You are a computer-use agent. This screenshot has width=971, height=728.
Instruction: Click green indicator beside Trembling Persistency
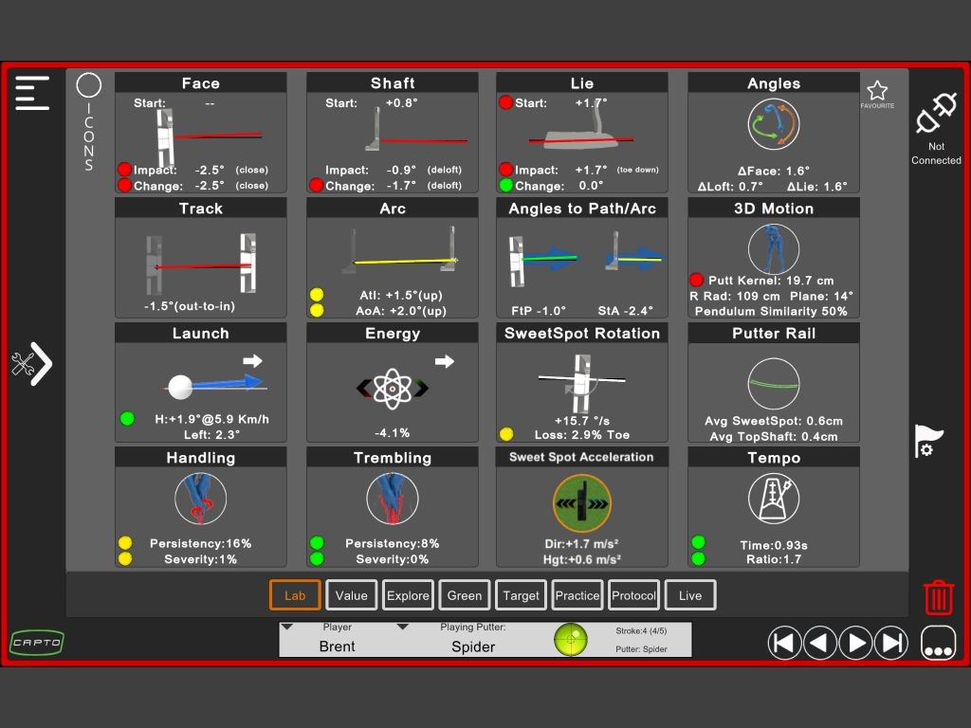click(x=317, y=543)
